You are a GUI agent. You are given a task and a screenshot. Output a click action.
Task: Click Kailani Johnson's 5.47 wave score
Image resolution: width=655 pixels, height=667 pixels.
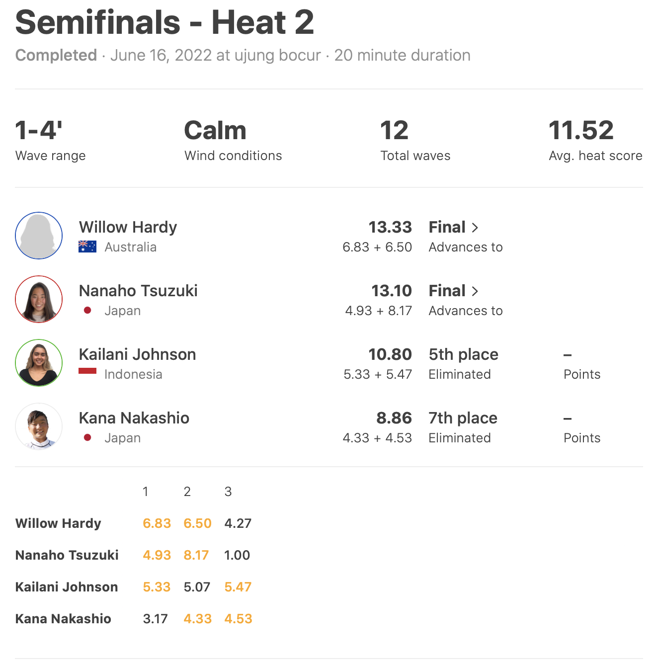238,587
